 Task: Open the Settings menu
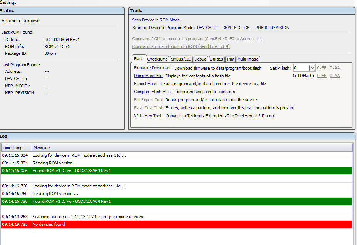(8, 2)
